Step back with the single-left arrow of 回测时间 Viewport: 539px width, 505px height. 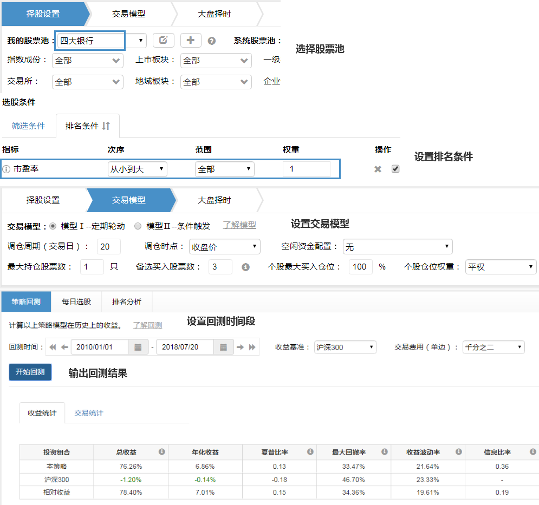pyautogui.click(x=64, y=347)
